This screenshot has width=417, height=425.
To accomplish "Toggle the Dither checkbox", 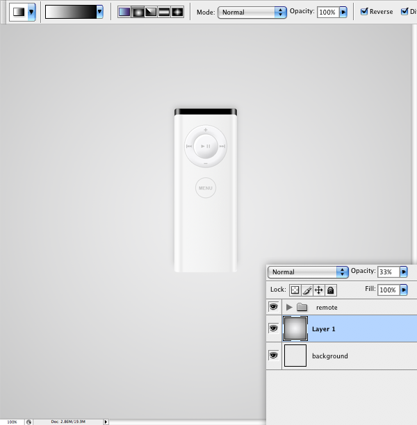I will point(404,11).
